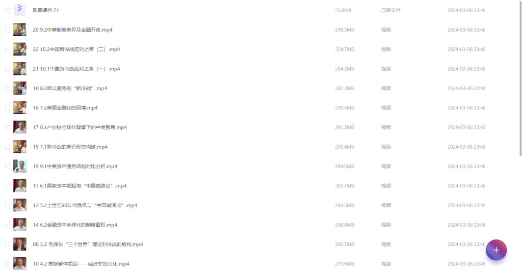
Task: Open file 15 7.1新冷战的意识形态构建.mp4
Action: point(70,147)
